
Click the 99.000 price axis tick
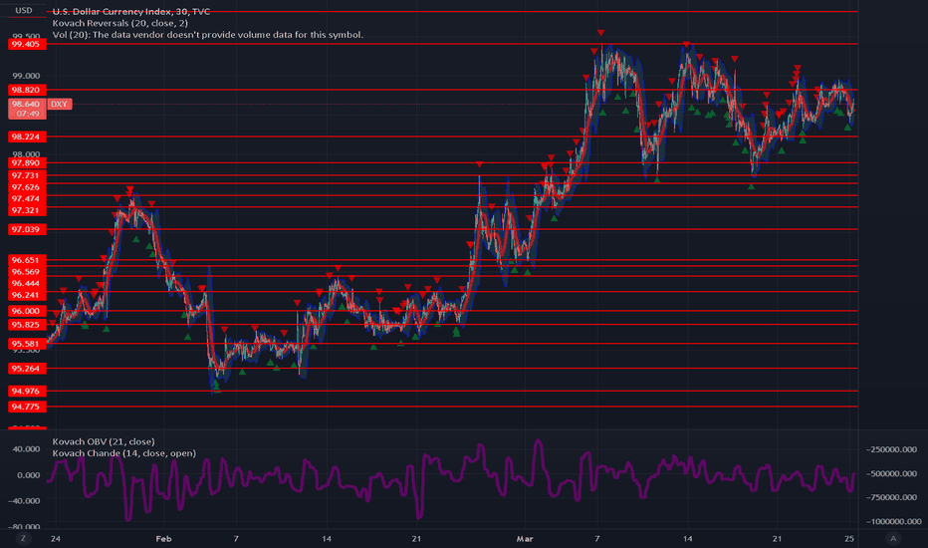(x=26, y=76)
